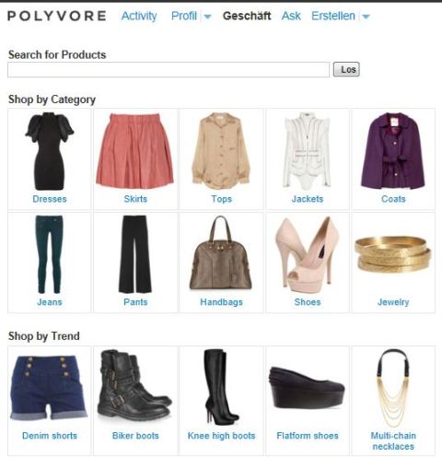Choose the beige blouse Tops image
The width and height of the screenshot is (442, 457).
click(221, 151)
